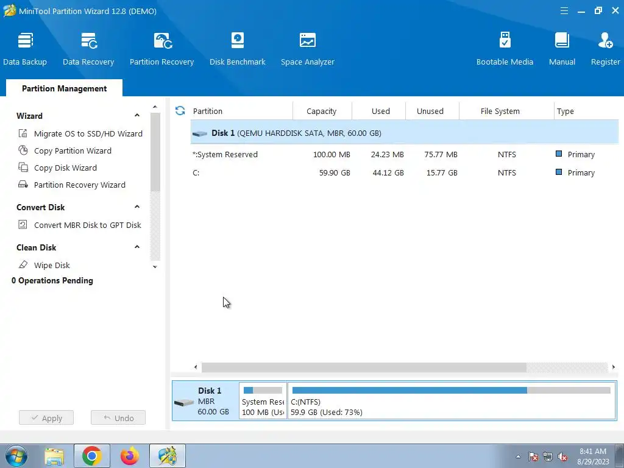Screen dimensions: 624x468
Task: Select System Reserved block in disk map
Action: tap(263, 401)
